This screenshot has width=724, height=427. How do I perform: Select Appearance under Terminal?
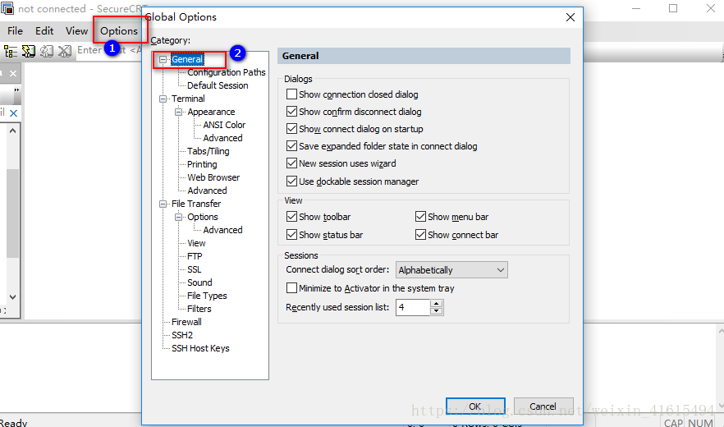[211, 112]
